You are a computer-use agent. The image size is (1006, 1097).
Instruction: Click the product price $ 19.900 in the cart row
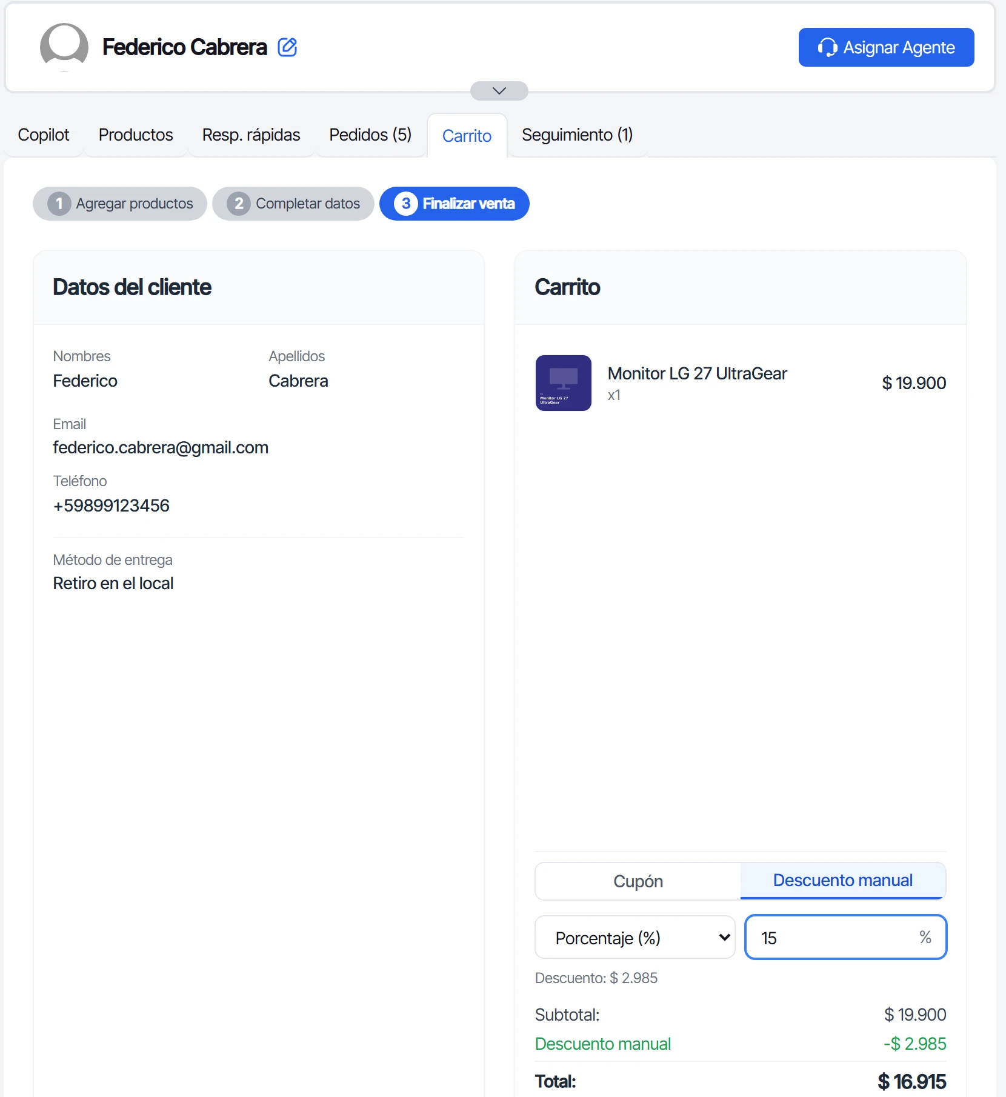[x=914, y=383]
